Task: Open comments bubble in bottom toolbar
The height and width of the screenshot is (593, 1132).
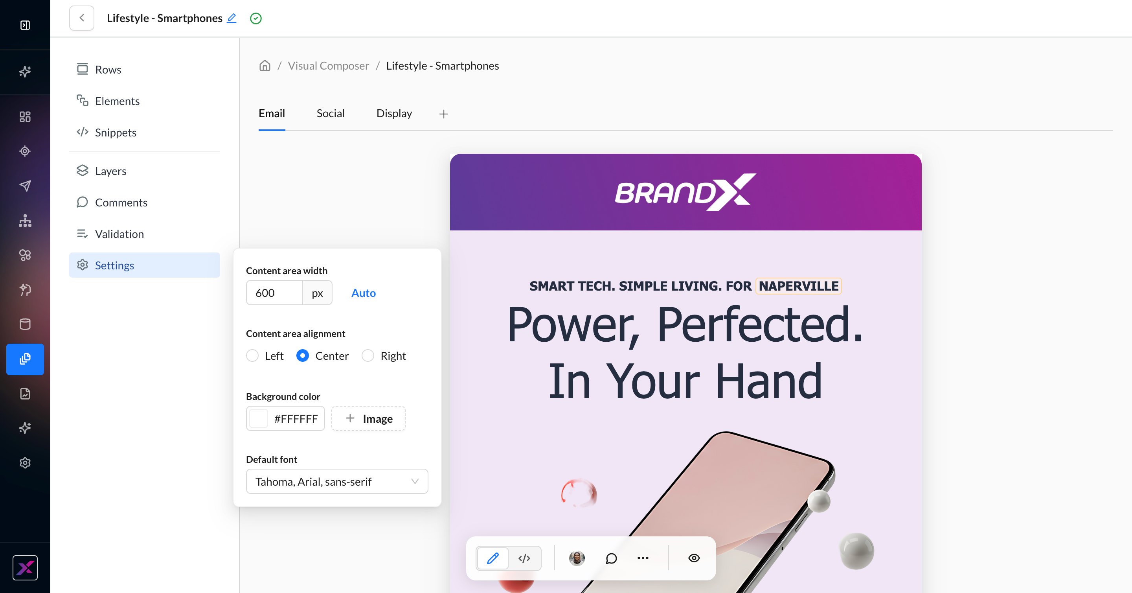Action: 611,558
